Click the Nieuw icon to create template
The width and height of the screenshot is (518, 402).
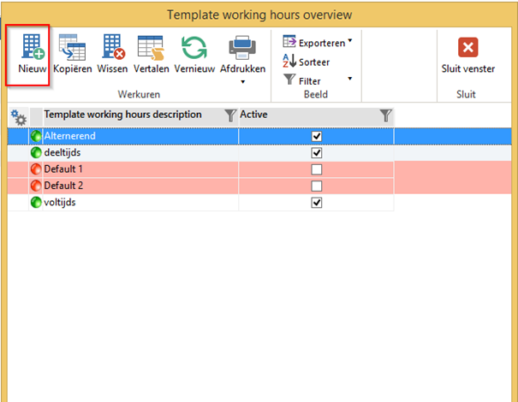coord(32,48)
